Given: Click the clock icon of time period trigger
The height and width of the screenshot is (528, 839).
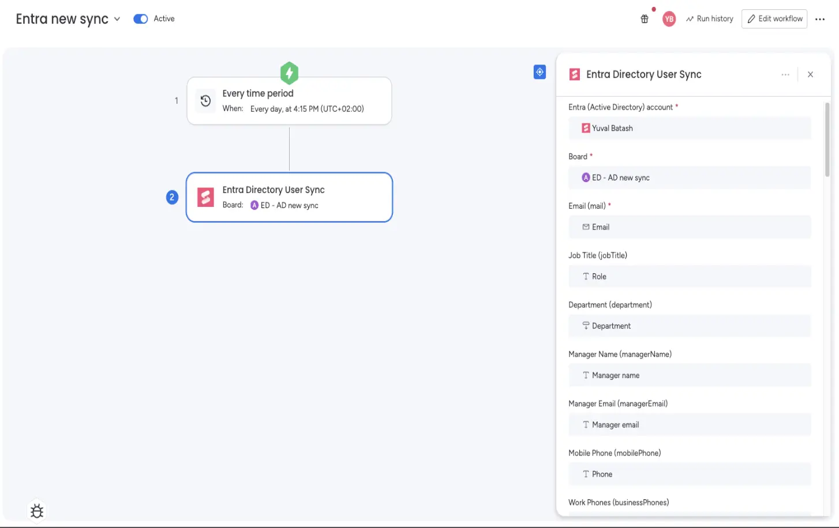Looking at the screenshot, I should (x=205, y=101).
